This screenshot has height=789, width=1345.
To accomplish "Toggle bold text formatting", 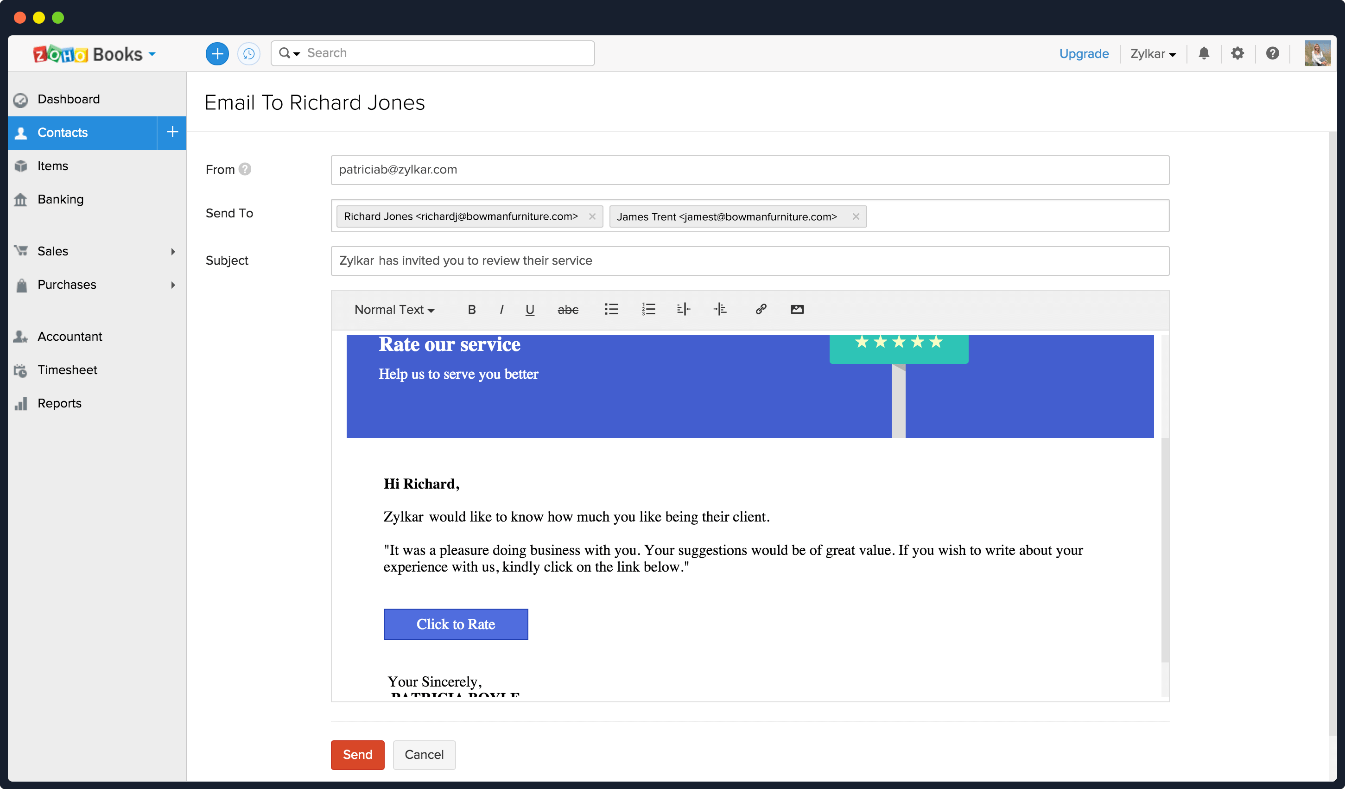I will 471,310.
